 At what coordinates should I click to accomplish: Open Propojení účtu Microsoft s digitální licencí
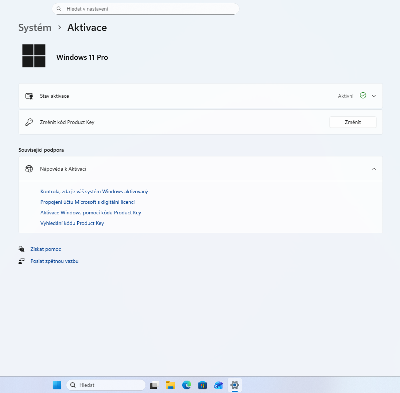point(88,202)
